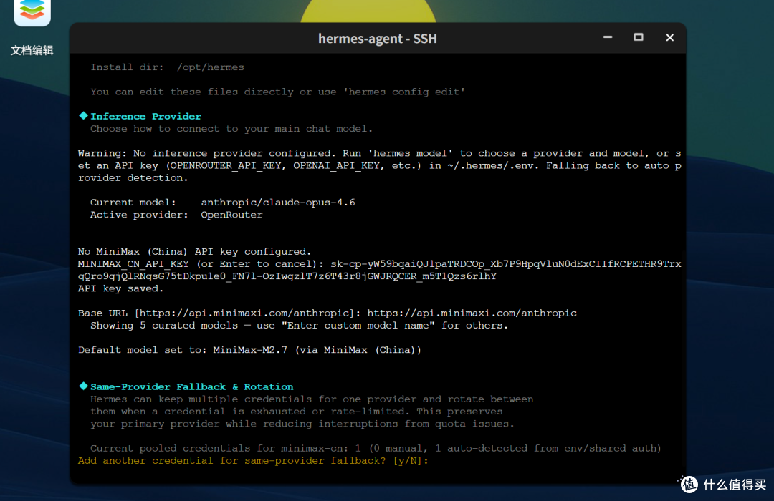Click 'No MiniMax (China) API key configured.'
The width and height of the screenshot is (774, 501).
point(194,251)
